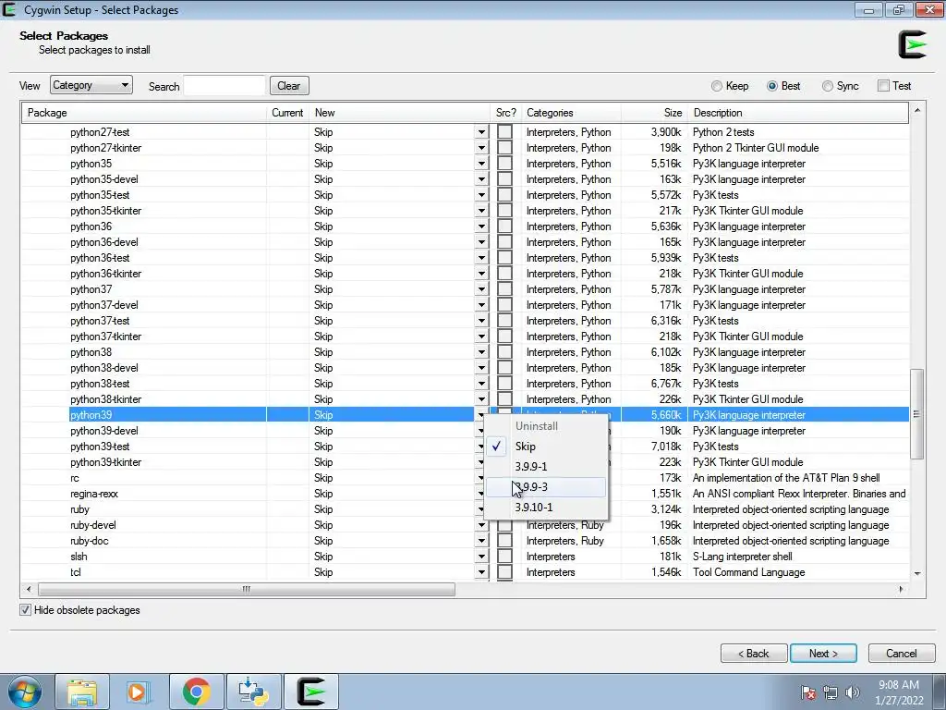Check the Src checkbox for slsh
Screen dimensions: 946x710
[x=504, y=556]
